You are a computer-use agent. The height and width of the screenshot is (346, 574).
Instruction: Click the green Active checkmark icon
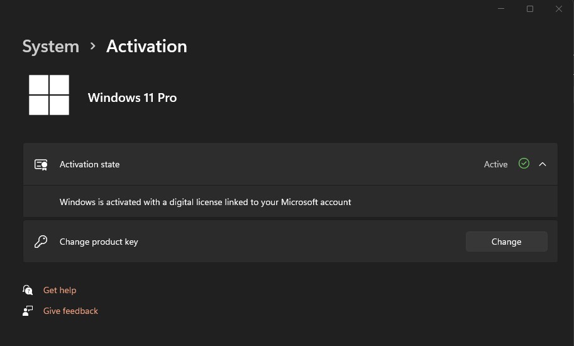(x=524, y=164)
